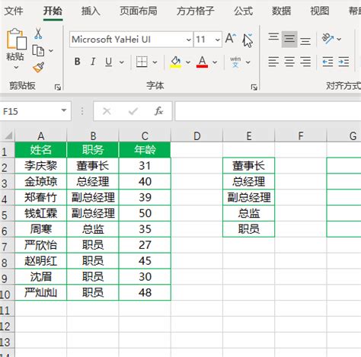Open the font name dropdown
Viewport: 361px width, 357px height.
click(189, 40)
